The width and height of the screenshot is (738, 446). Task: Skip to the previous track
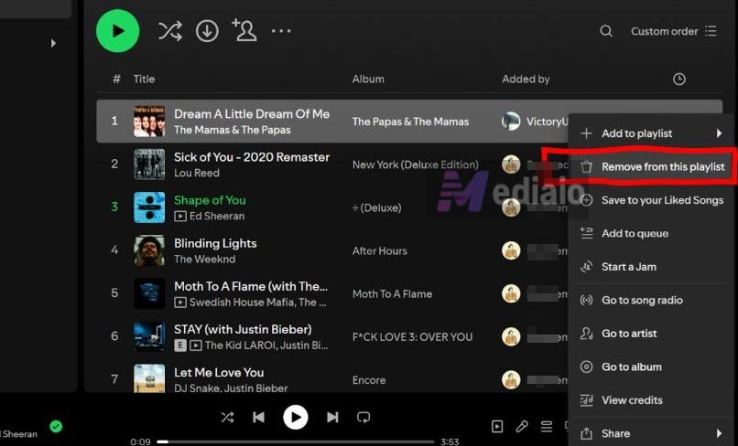click(x=259, y=418)
